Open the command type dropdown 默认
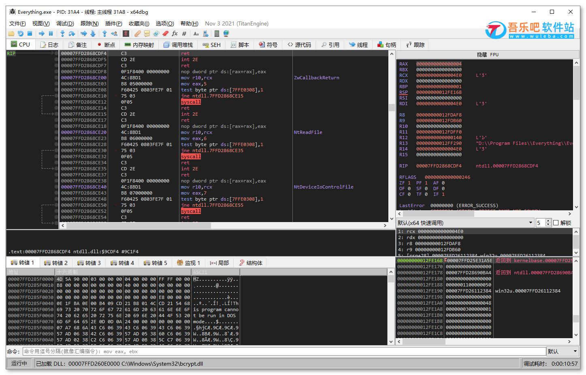 [563, 352]
